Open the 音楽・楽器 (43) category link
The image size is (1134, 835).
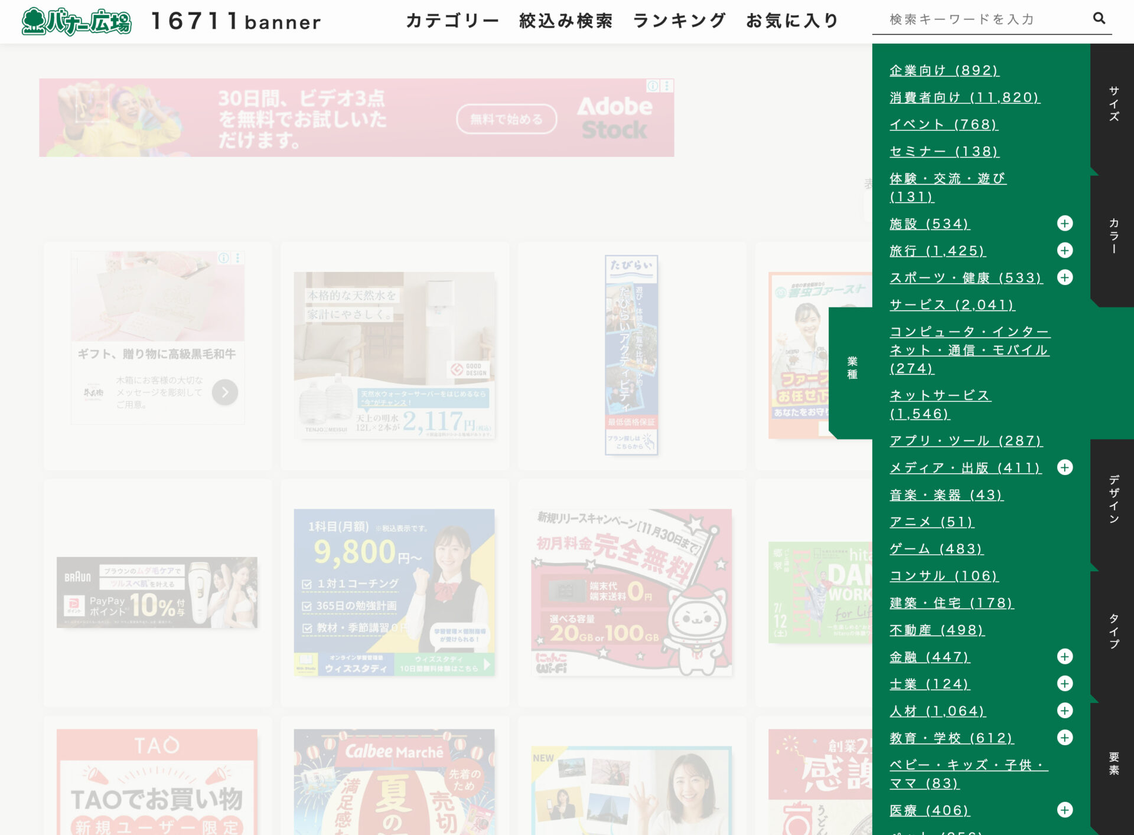pos(946,495)
